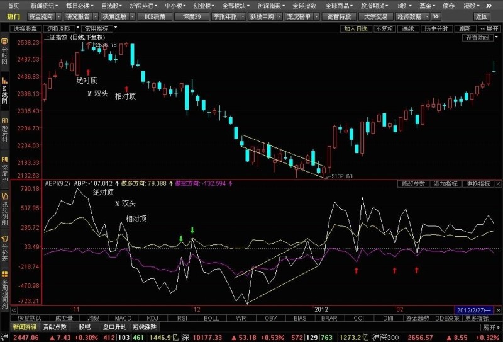The height and width of the screenshot is (342, 503).
Task: Open 更多指标 for more indicators
Action: pyautogui.click(x=477, y=318)
